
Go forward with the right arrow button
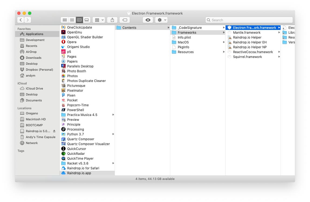(x=28, y=20)
